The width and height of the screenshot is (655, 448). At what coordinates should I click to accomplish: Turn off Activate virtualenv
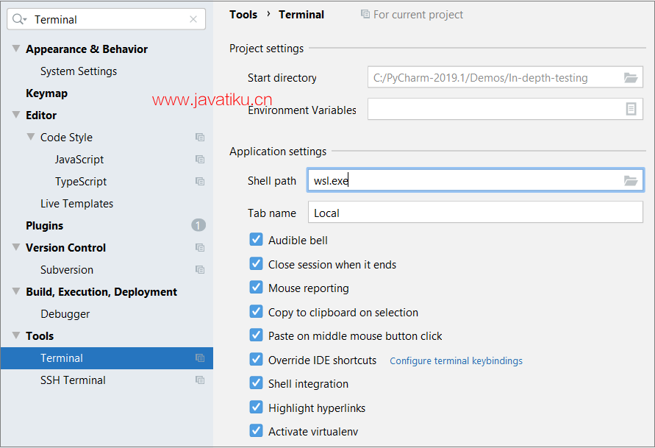point(256,431)
